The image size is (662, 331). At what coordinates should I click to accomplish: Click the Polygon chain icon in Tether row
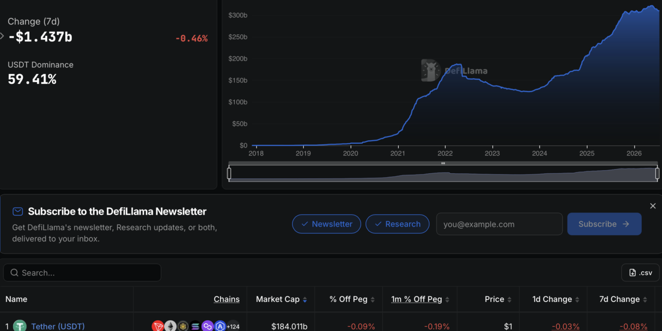[207, 326]
